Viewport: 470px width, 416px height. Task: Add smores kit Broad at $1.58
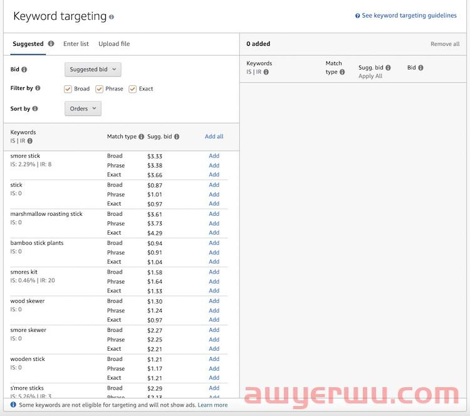pyautogui.click(x=214, y=272)
